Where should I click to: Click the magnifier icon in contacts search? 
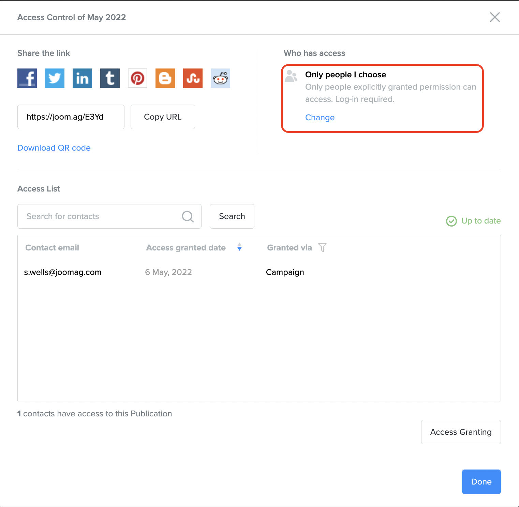tap(188, 216)
